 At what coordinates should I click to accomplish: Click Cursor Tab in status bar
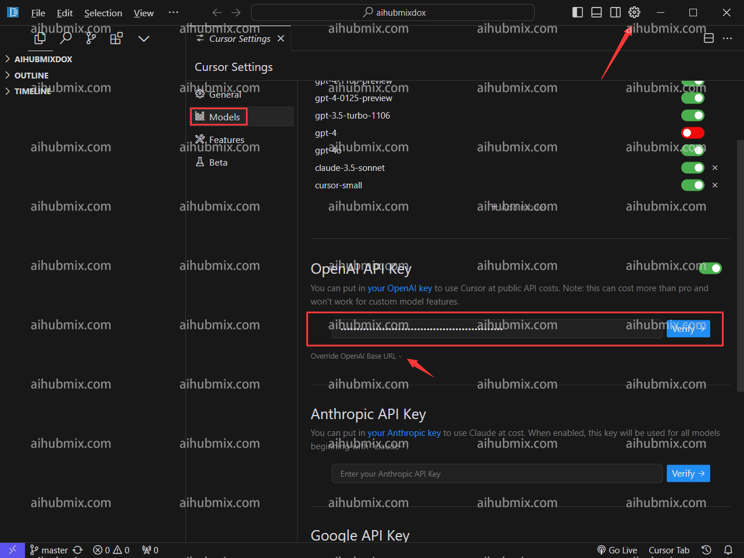[x=669, y=550]
